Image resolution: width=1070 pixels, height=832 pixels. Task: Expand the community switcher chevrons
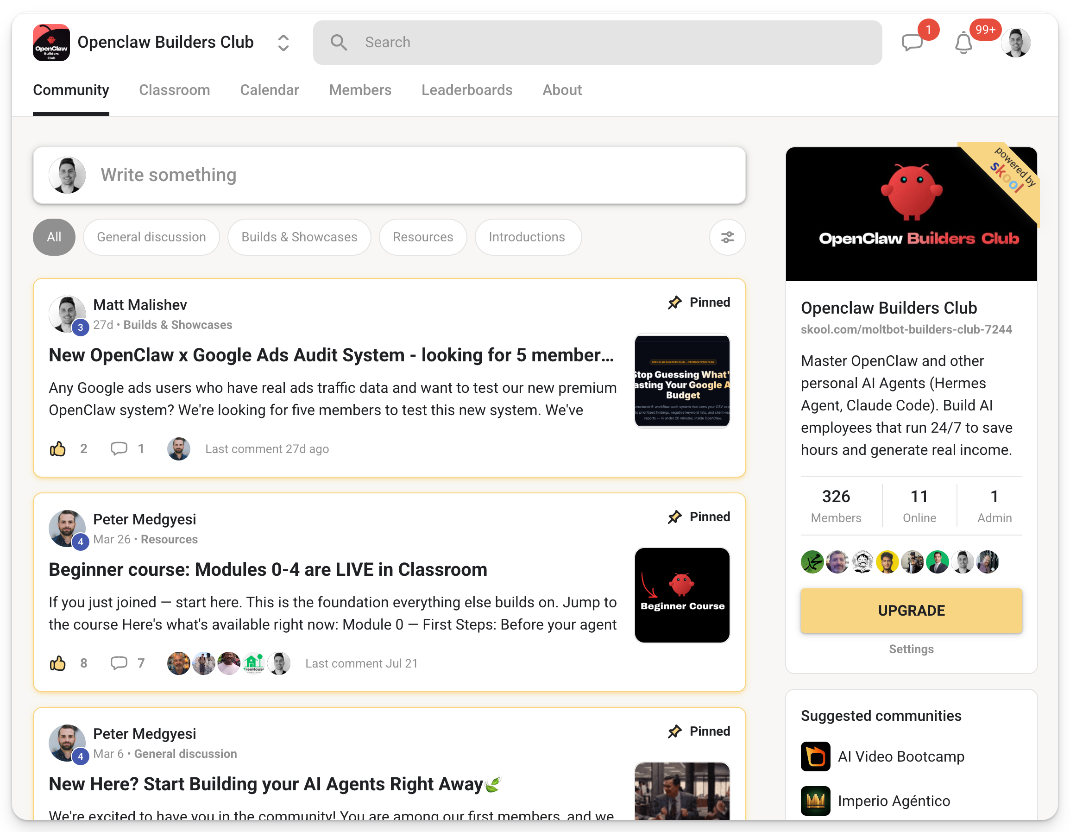[283, 43]
